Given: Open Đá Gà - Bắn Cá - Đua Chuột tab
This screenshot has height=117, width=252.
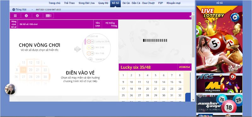Looking at the screenshot, I should click(x=138, y=3).
